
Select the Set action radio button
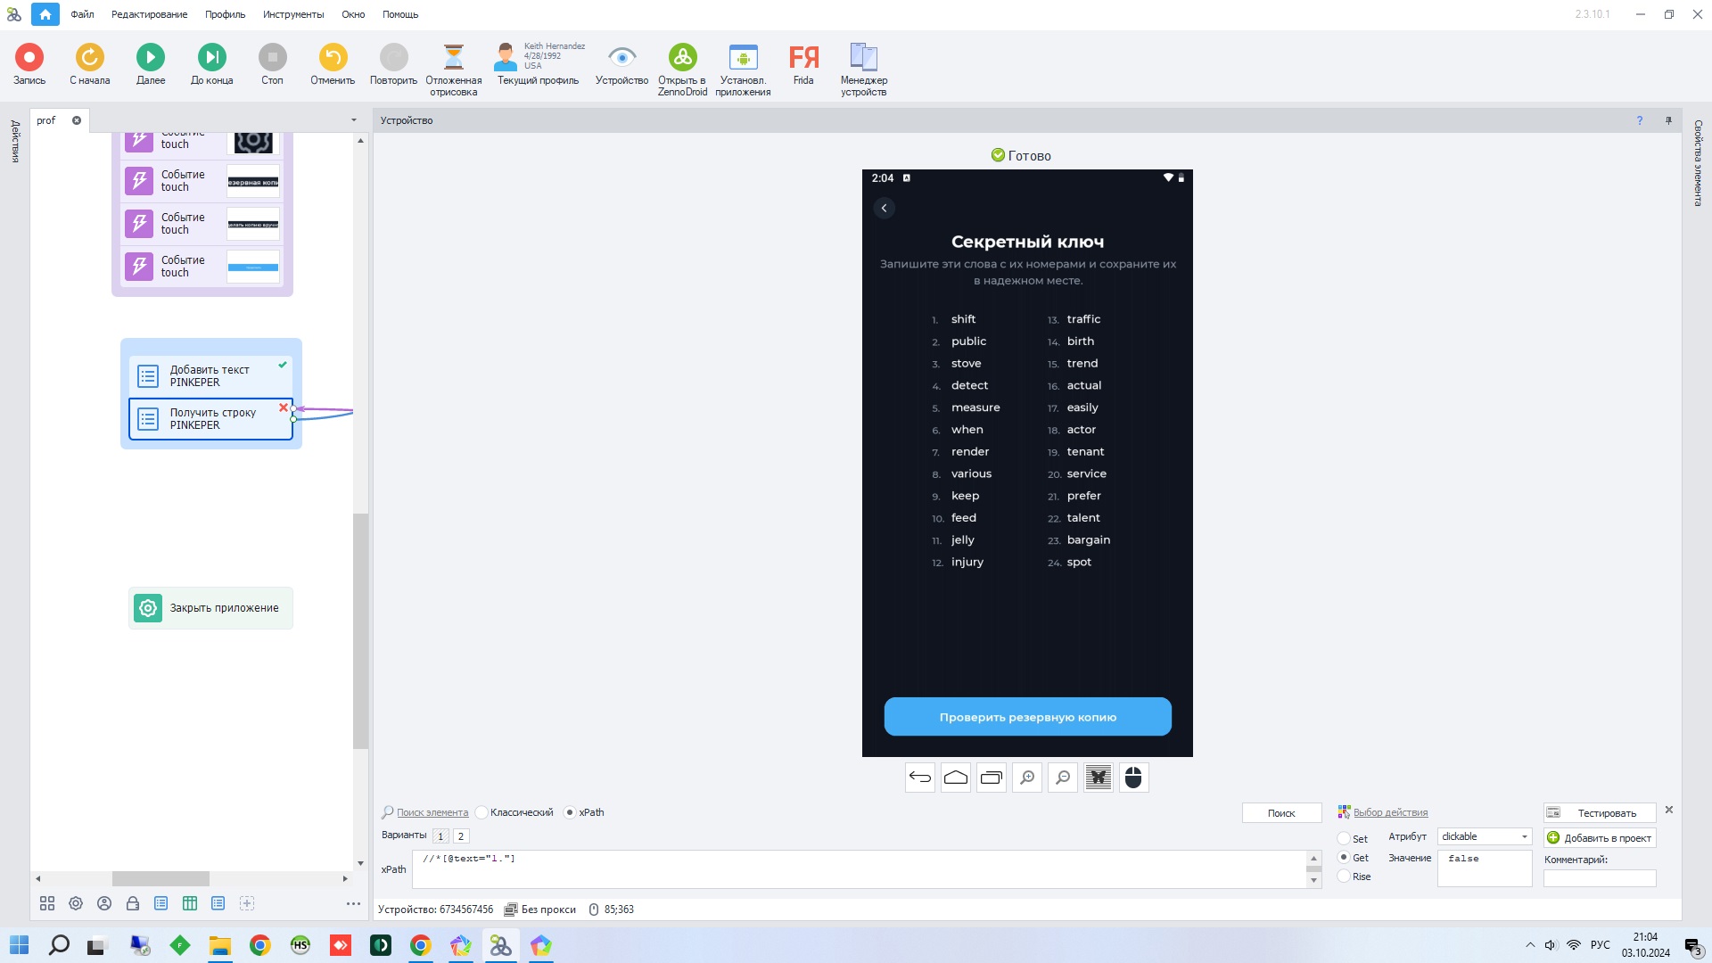pyautogui.click(x=1344, y=838)
